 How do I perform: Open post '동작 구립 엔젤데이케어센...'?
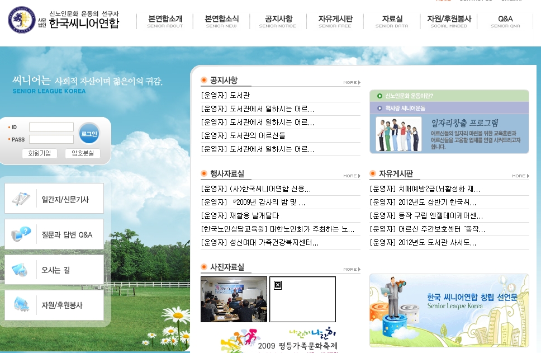point(426,216)
